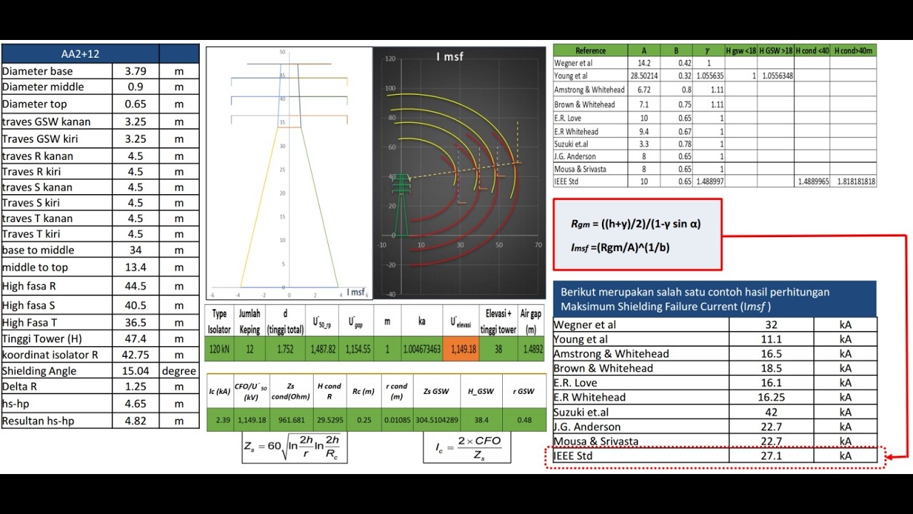Select the 4.82 Resultan hs-hp value
Screen dimensions: 913x514
[136, 421]
